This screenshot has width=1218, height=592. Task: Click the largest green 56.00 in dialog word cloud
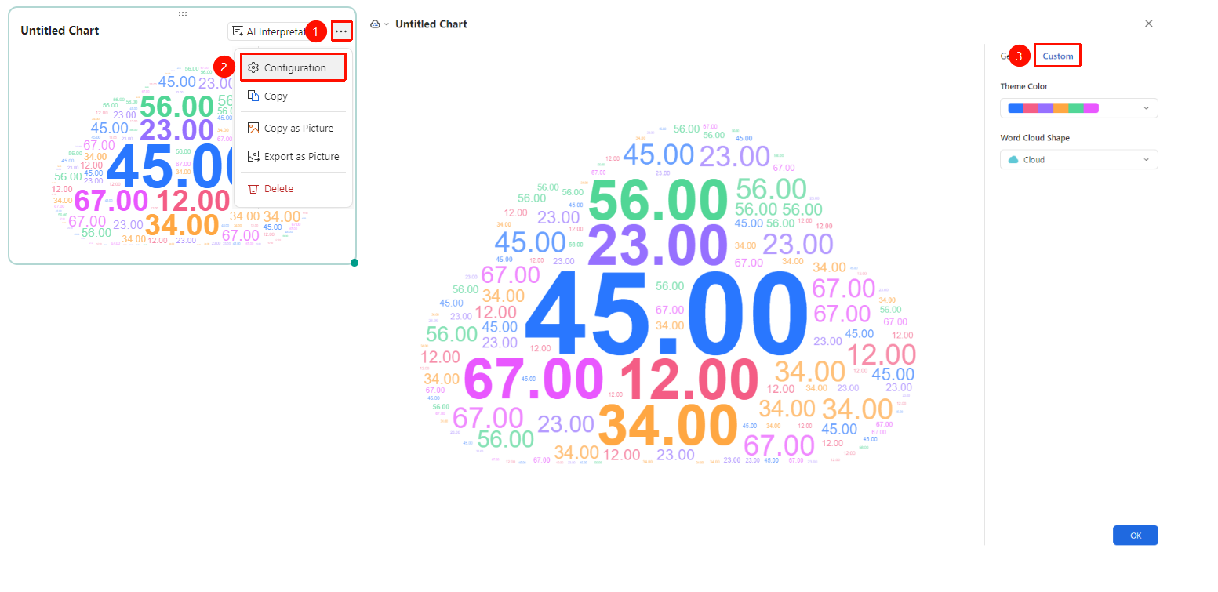pyautogui.click(x=658, y=200)
